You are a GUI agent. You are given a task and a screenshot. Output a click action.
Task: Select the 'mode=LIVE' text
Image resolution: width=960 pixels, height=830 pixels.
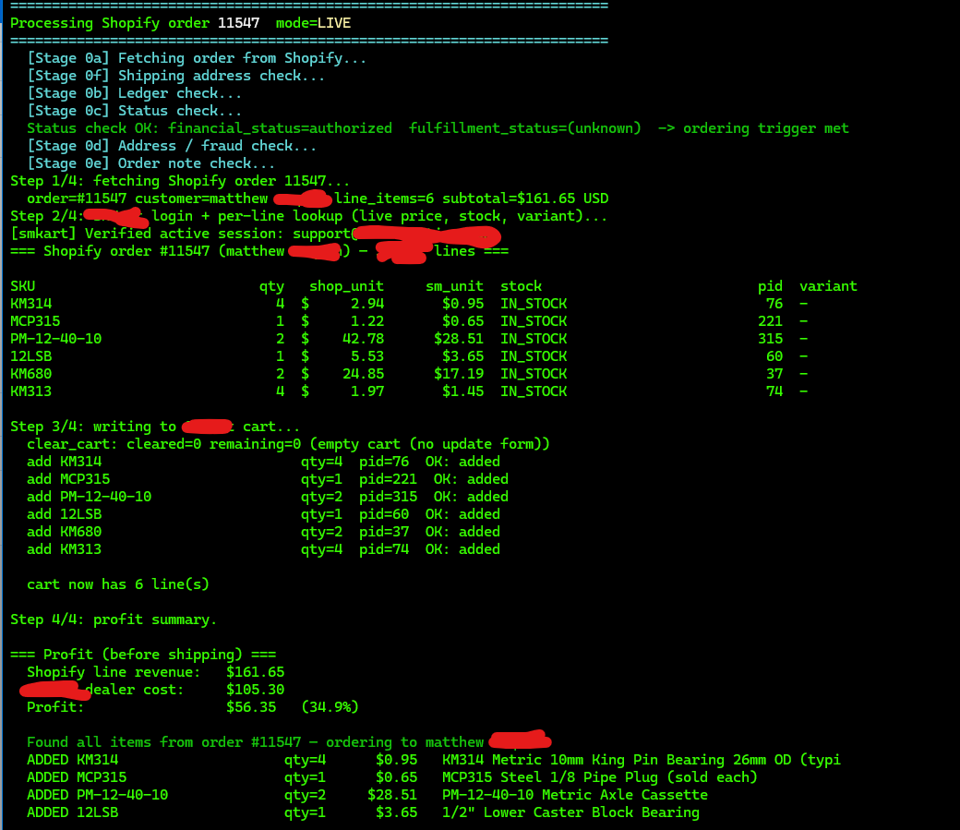click(x=313, y=23)
